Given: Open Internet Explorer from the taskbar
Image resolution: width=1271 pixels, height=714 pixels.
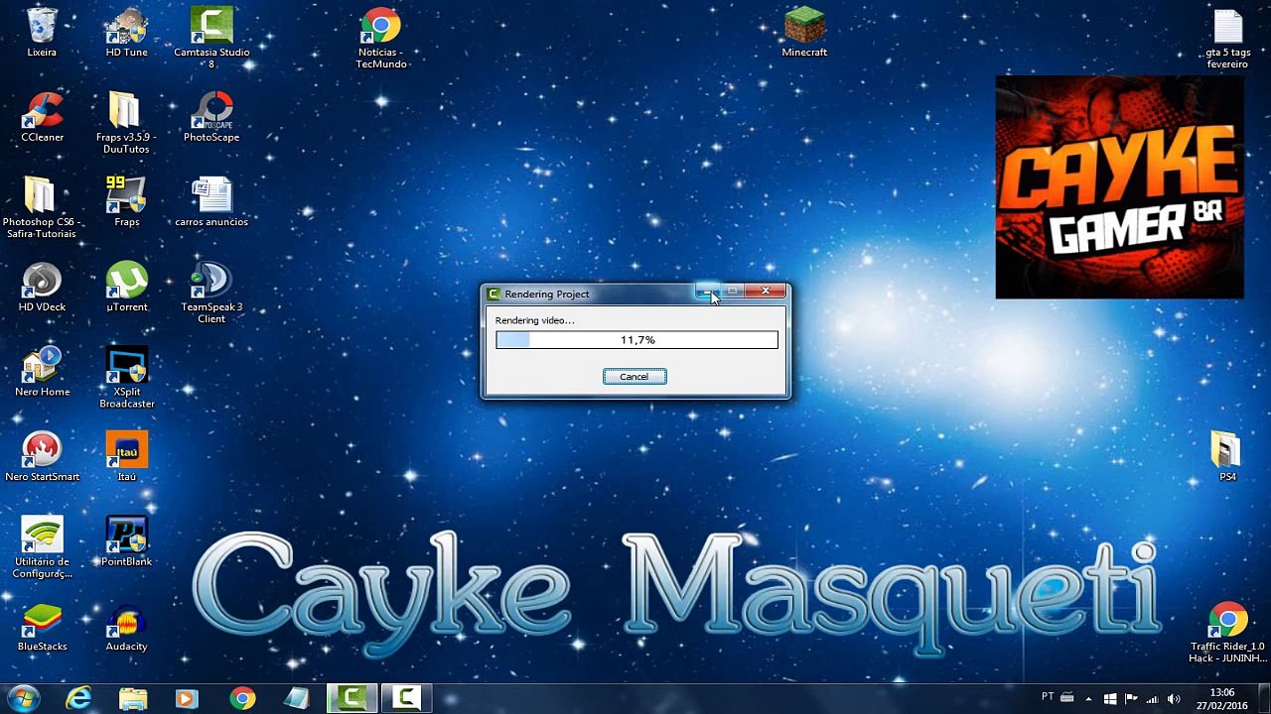Looking at the screenshot, I should [x=78, y=699].
